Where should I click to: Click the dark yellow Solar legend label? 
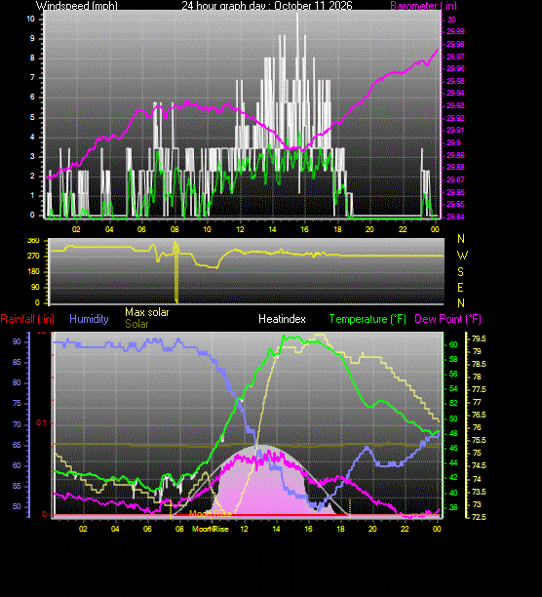pyautogui.click(x=136, y=324)
